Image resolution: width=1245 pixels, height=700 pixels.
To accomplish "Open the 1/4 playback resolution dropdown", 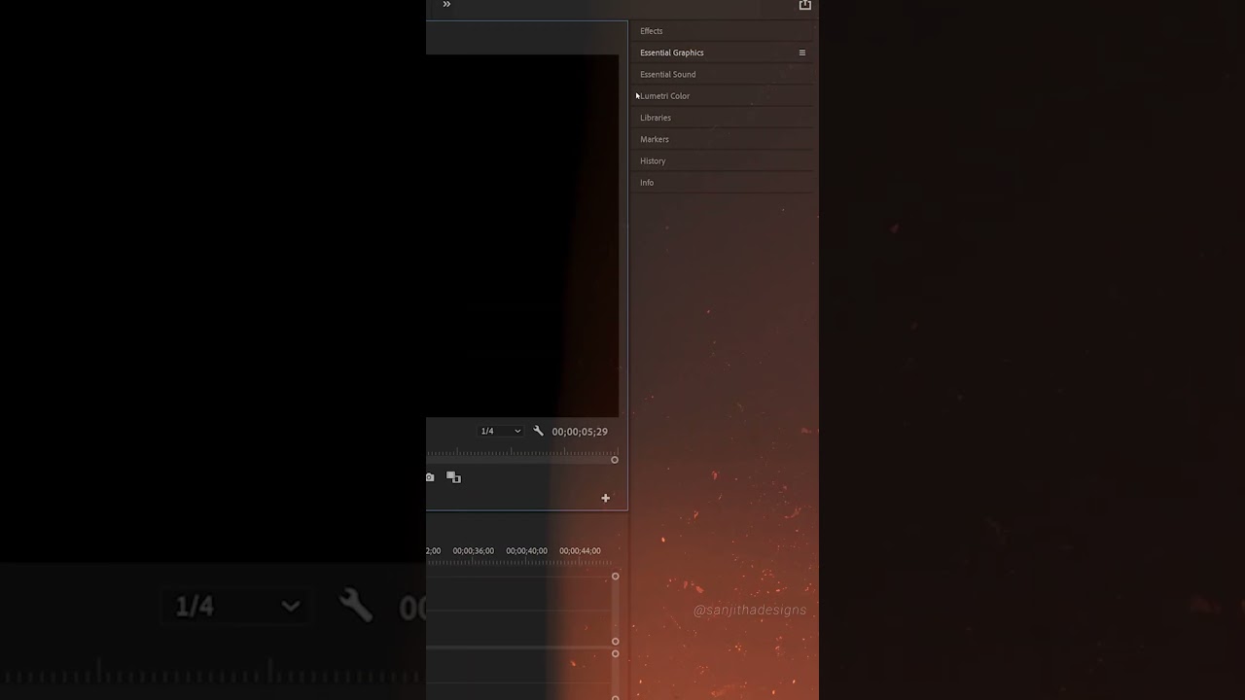I will [501, 431].
